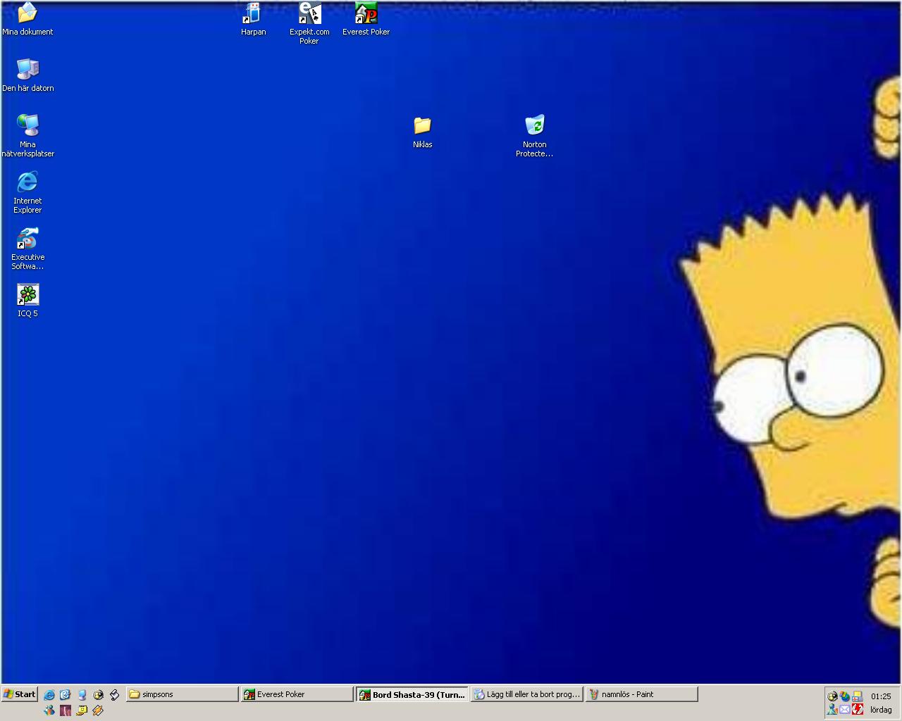The height and width of the screenshot is (721, 902).
Task: Switch to the namnlös - Paint window
Action: (640, 694)
